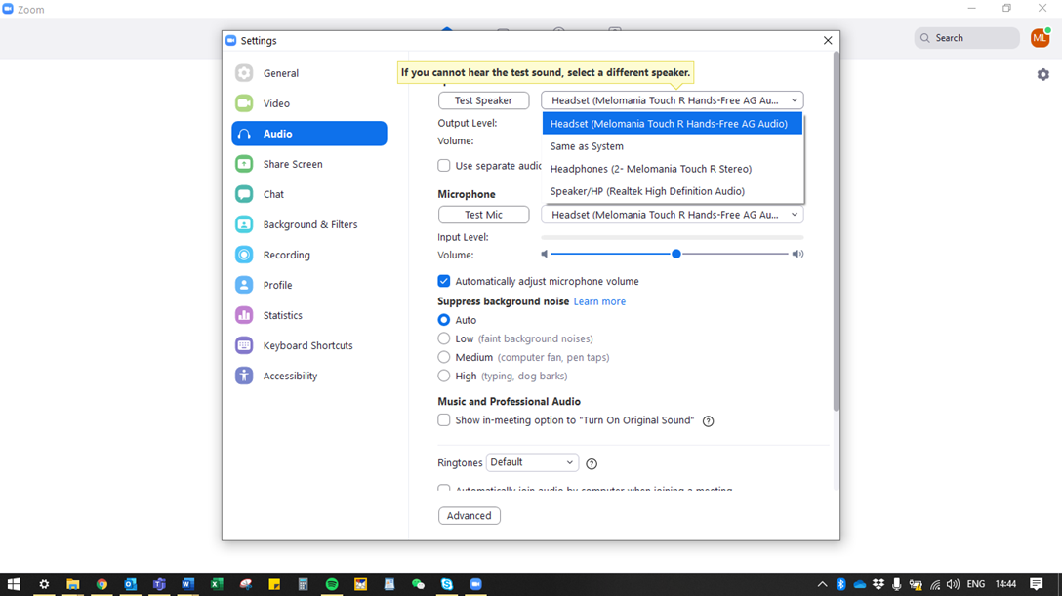
Task: Click the Dropbox tray icon
Action: point(878,584)
